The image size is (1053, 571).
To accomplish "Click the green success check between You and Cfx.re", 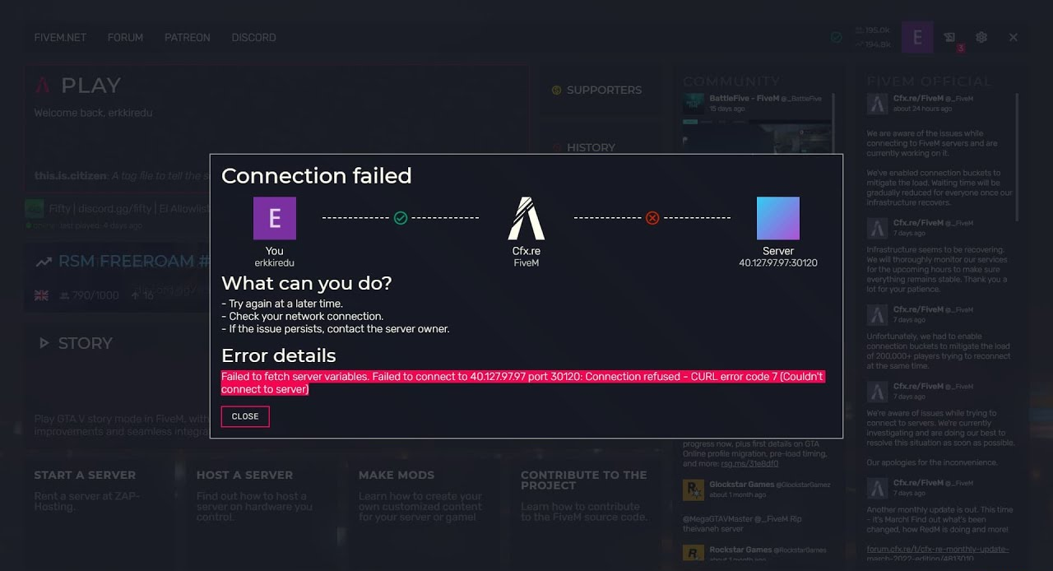I will (x=401, y=218).
